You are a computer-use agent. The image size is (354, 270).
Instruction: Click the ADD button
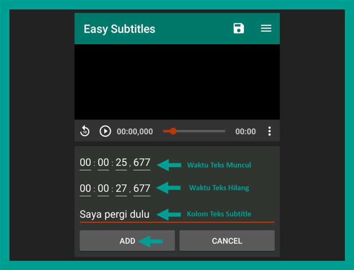[x=127, y=241]
